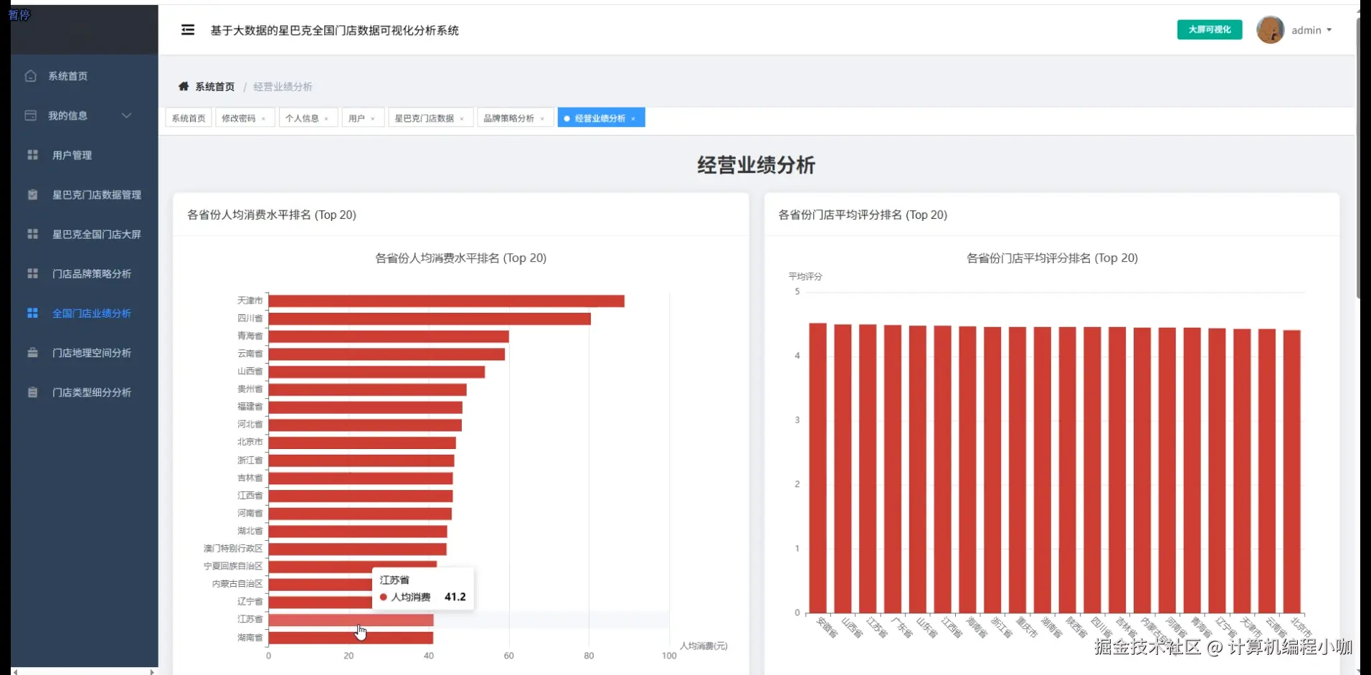Switch to the 星巴克门店数据 tab
The height and width of the screenshot is (675, 1371).
pyautogui.click(x=424, y=118)
